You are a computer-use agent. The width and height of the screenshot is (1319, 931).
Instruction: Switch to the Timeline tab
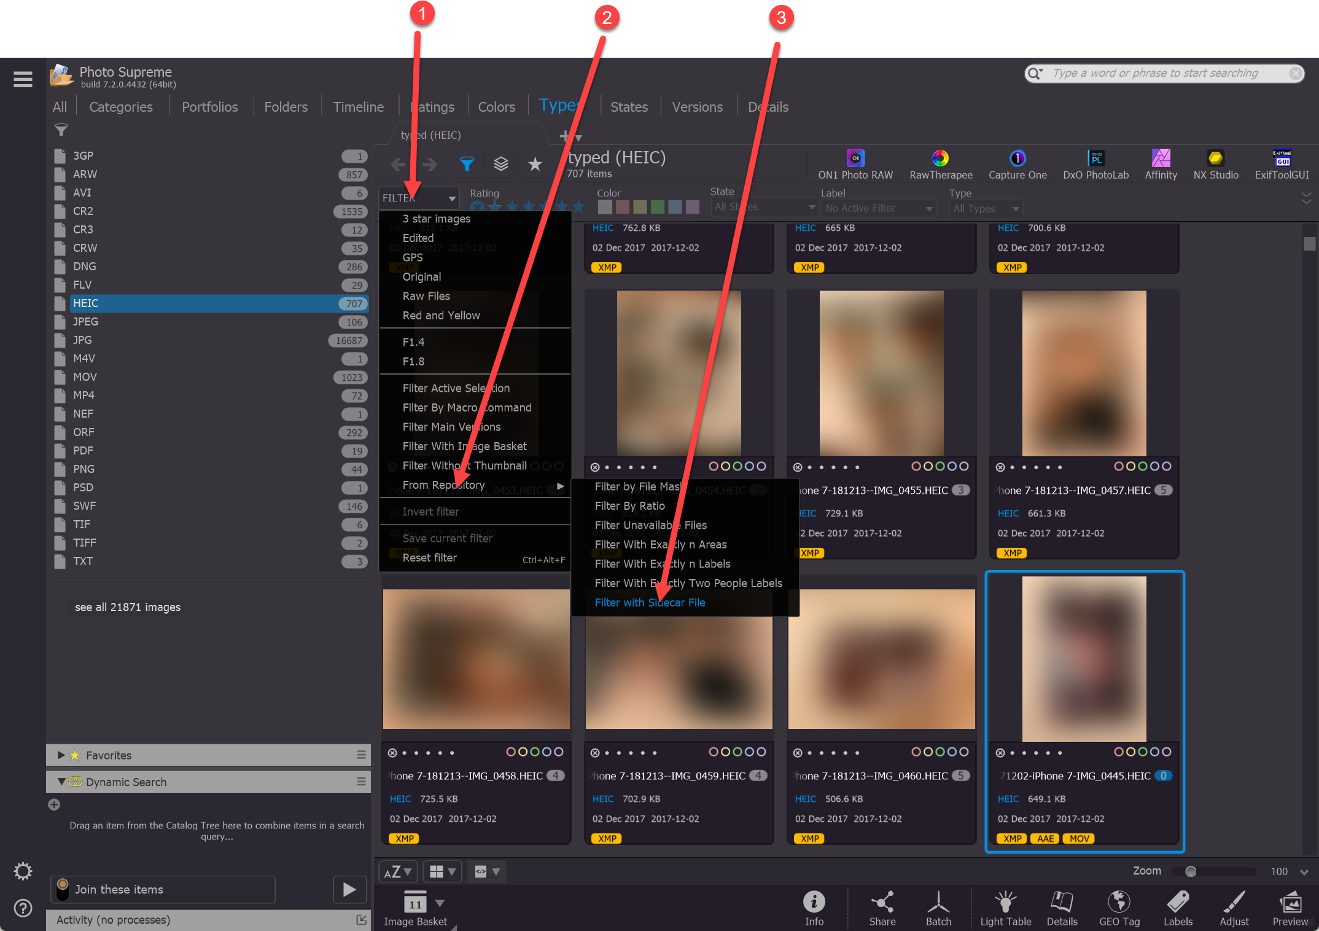358,107
